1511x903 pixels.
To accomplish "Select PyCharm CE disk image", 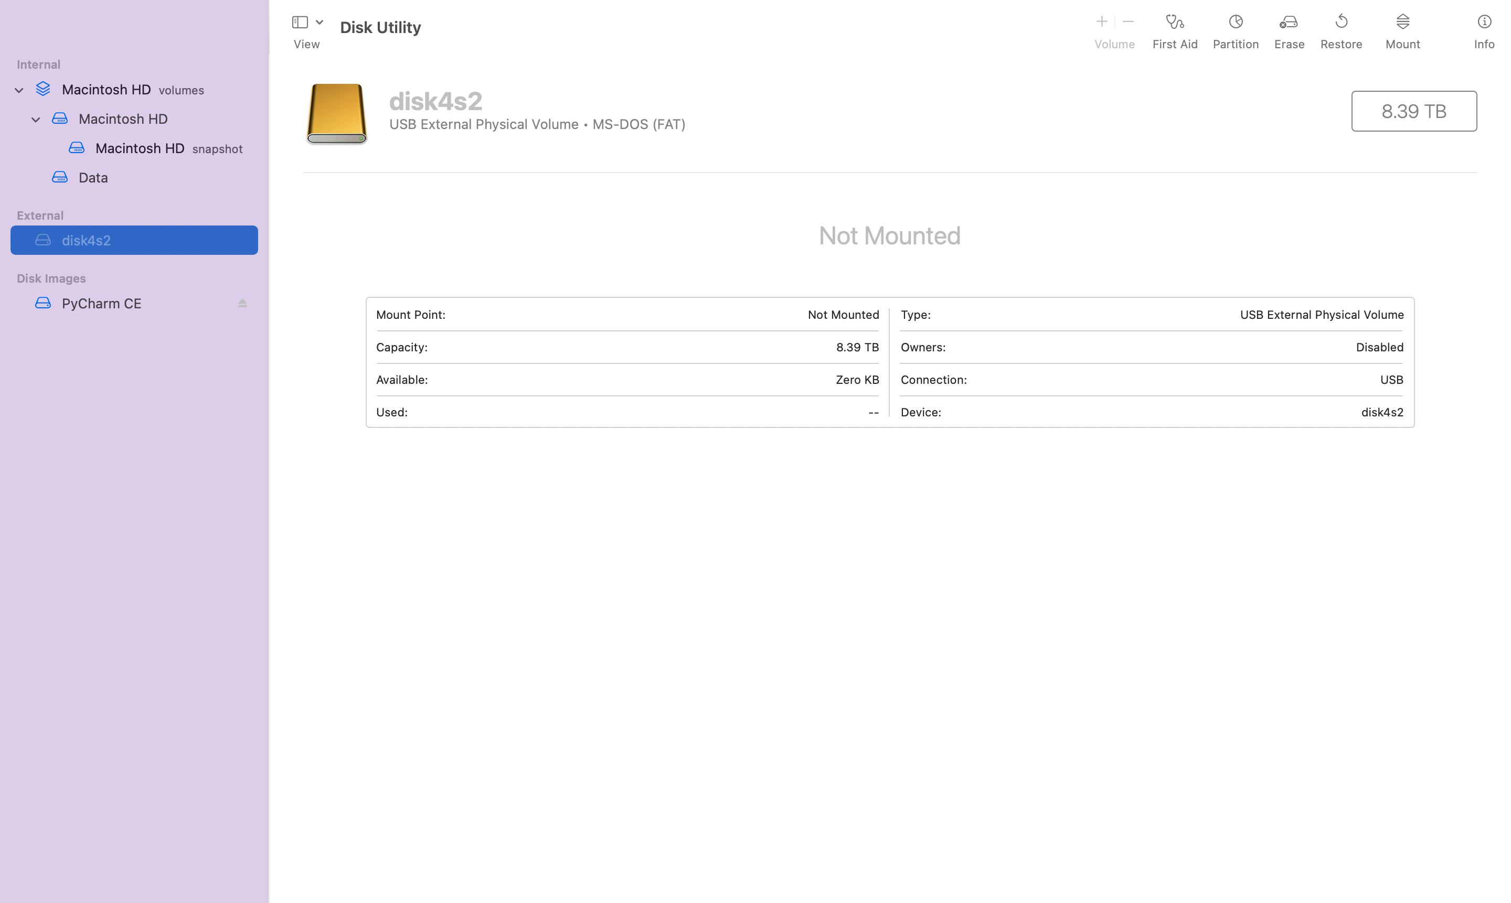I will point(101,304).
